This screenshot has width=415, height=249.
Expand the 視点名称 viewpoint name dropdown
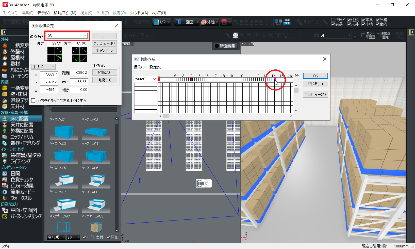click(x=85, y=36)
